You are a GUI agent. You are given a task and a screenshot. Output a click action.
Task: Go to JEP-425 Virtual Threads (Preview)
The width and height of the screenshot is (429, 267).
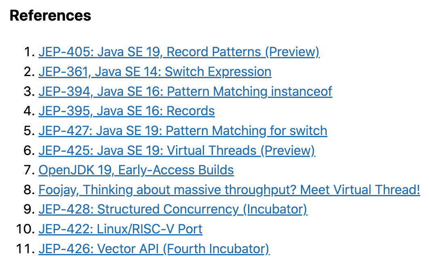point(177,150)
